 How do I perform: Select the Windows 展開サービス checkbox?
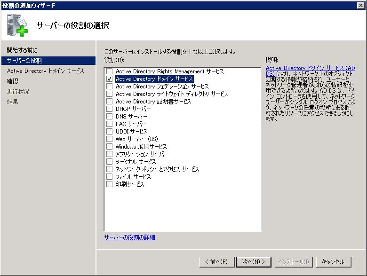[109, 146]
